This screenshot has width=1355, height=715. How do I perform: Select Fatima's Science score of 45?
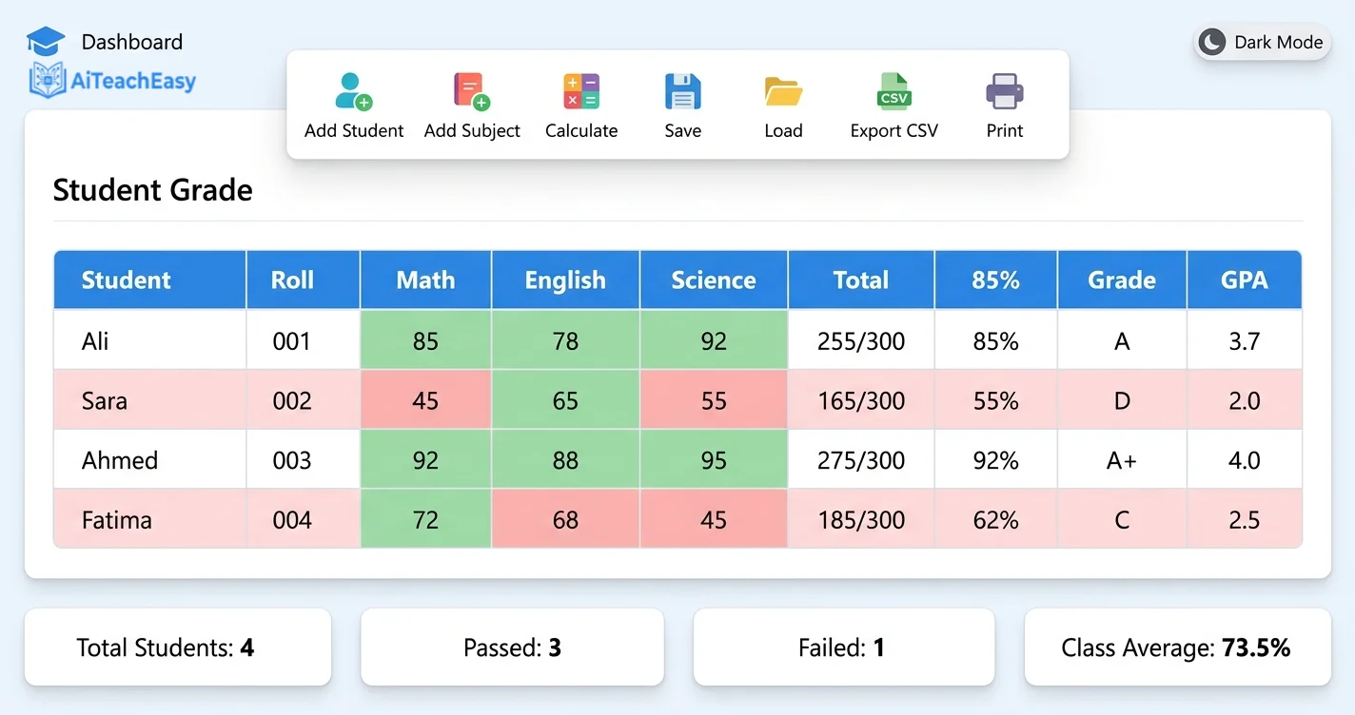714,519
